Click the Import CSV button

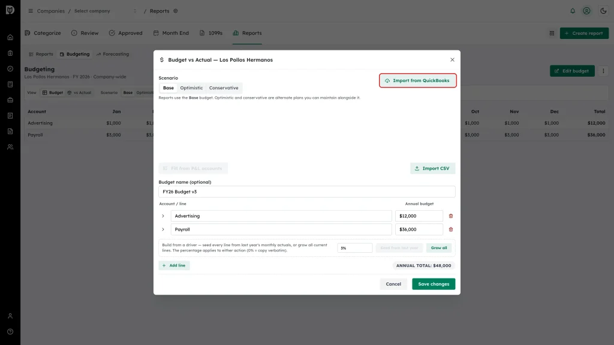pos(433,168)
